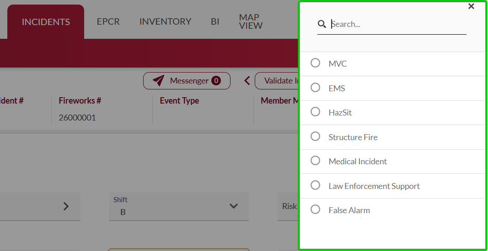Click the Messenger button
Viewport: 488px width, 251px height.
187,81
